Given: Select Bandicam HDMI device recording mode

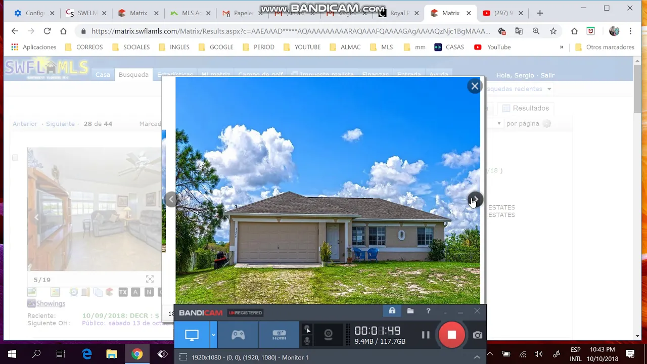Looking at the screenshot, I should coord(279,335).
